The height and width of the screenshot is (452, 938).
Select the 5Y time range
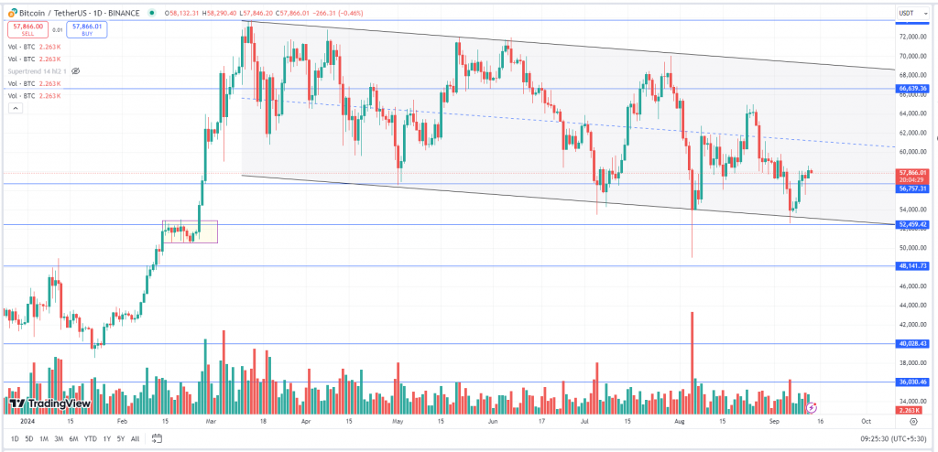[121, 439]
